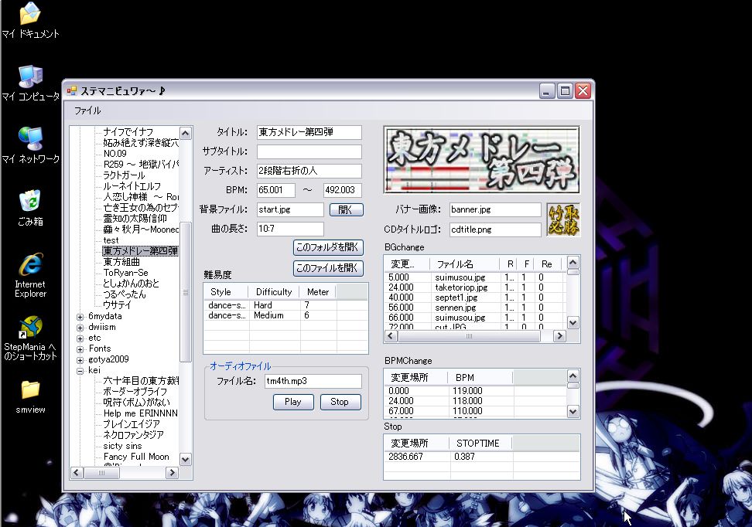The image size is (752, 527).
Task: Click the CD title logo thumbnail
Action: tap(563, 220)
